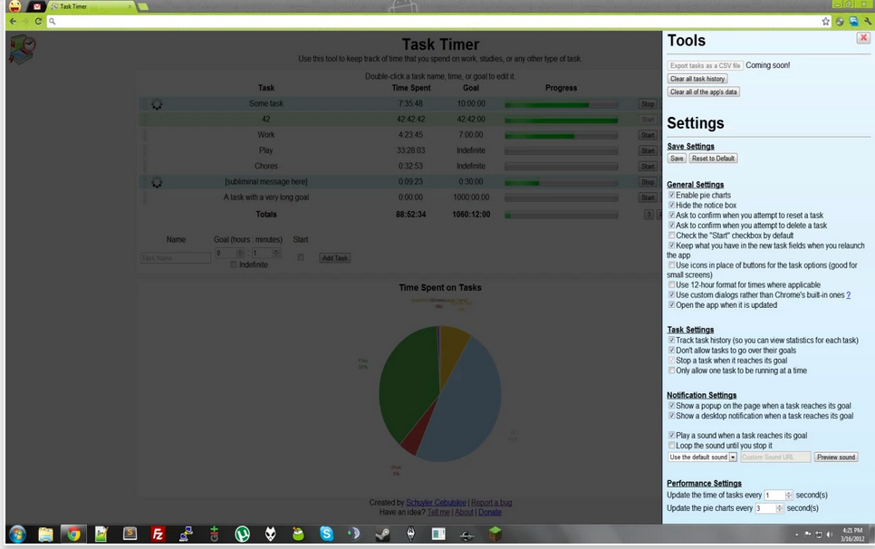The image size is (875, 549).
Task: Open the Schuyler Cebulskie link
Action: (x=436, y=503)
